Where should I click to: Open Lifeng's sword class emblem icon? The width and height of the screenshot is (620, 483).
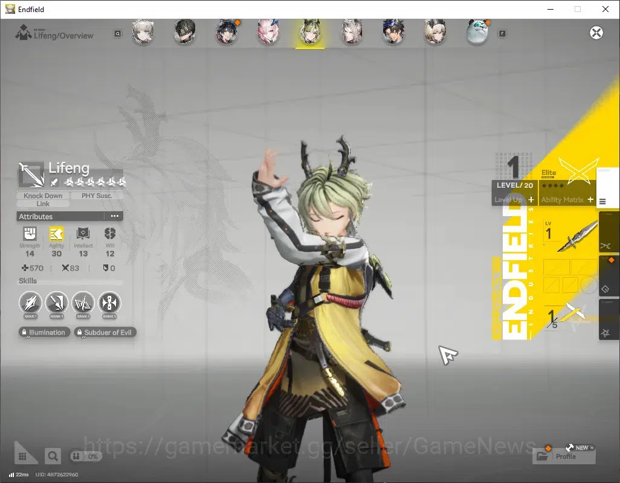pos(31,174)
